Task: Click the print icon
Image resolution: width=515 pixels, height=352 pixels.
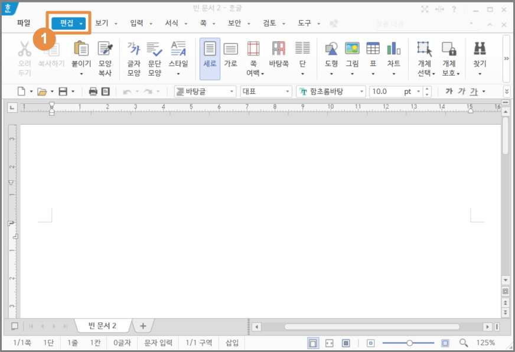Action: click(93, 92)
